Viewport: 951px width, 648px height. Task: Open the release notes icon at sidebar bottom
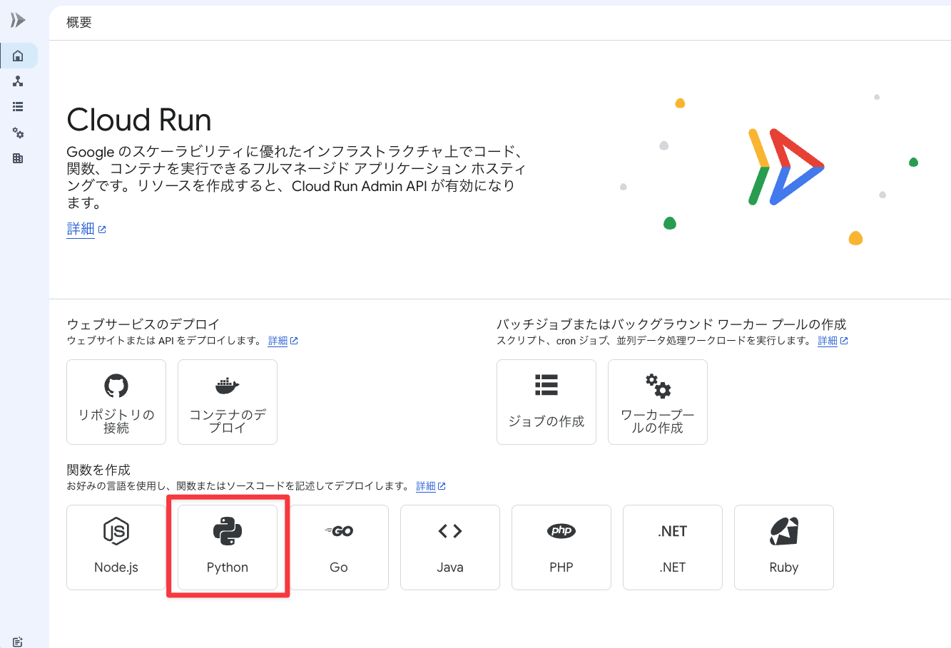click(x=19, y=642)
